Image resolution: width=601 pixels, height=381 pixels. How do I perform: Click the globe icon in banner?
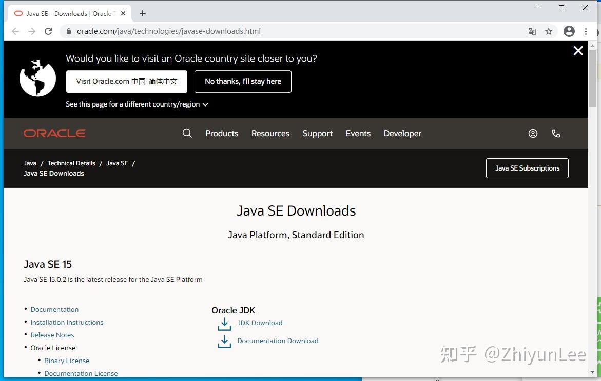tap(37, 78)
